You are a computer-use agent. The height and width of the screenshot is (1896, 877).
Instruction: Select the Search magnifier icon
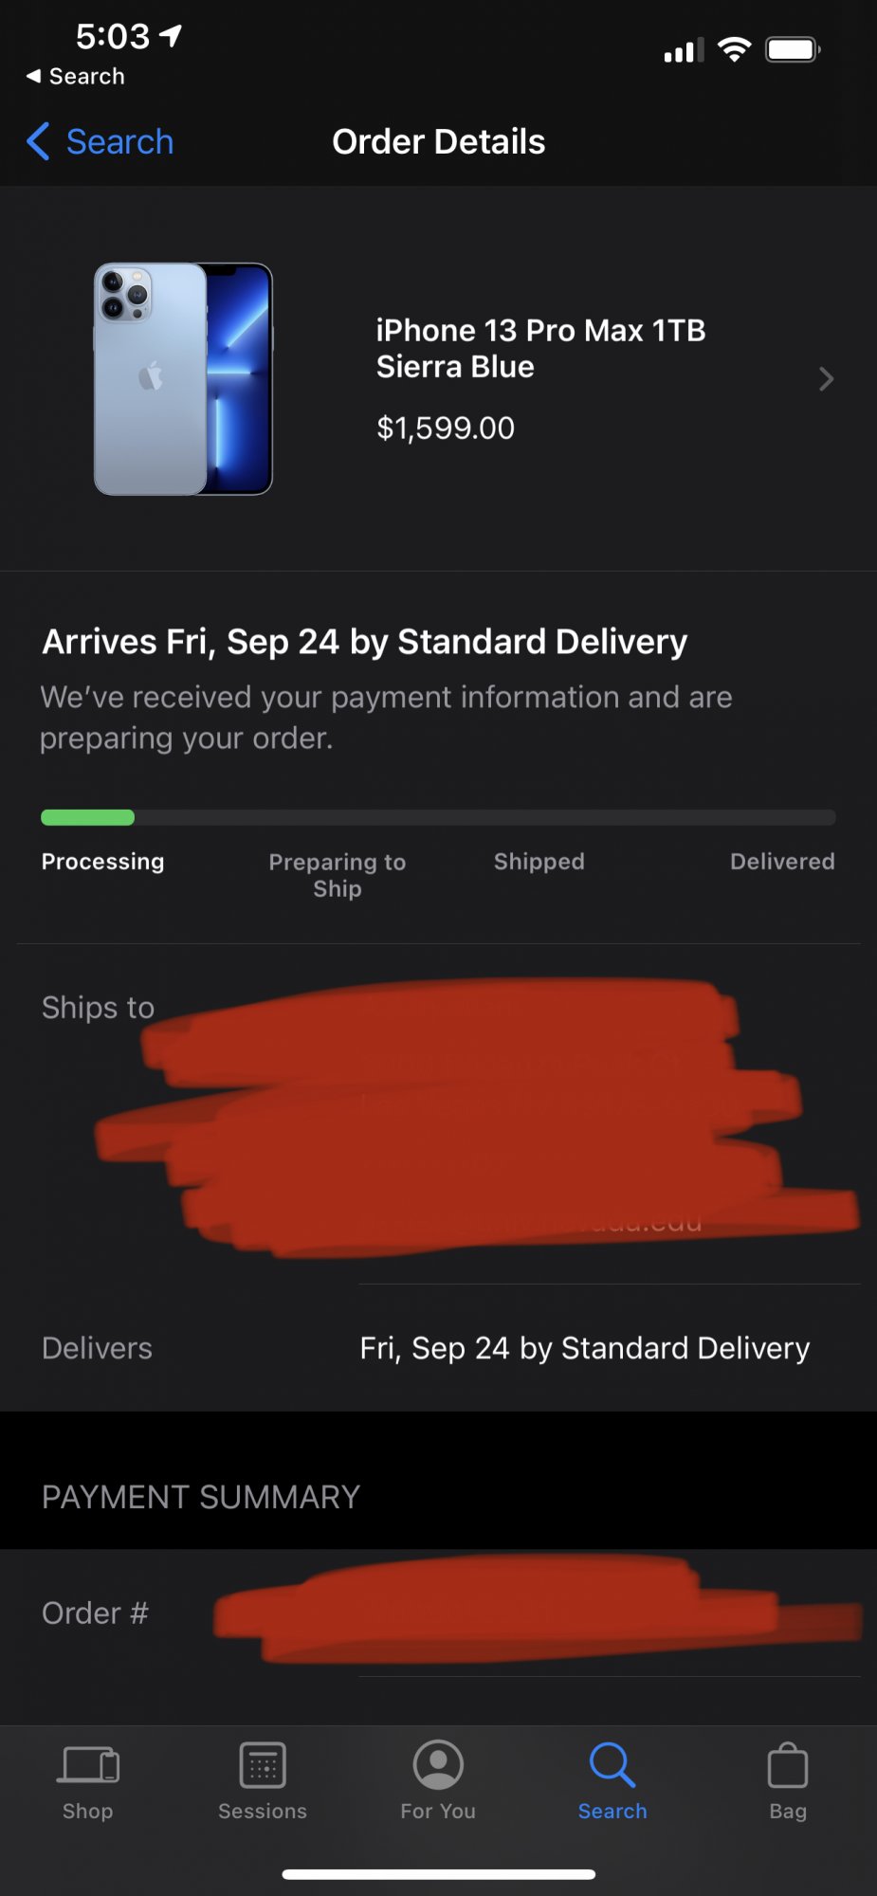612,1764
